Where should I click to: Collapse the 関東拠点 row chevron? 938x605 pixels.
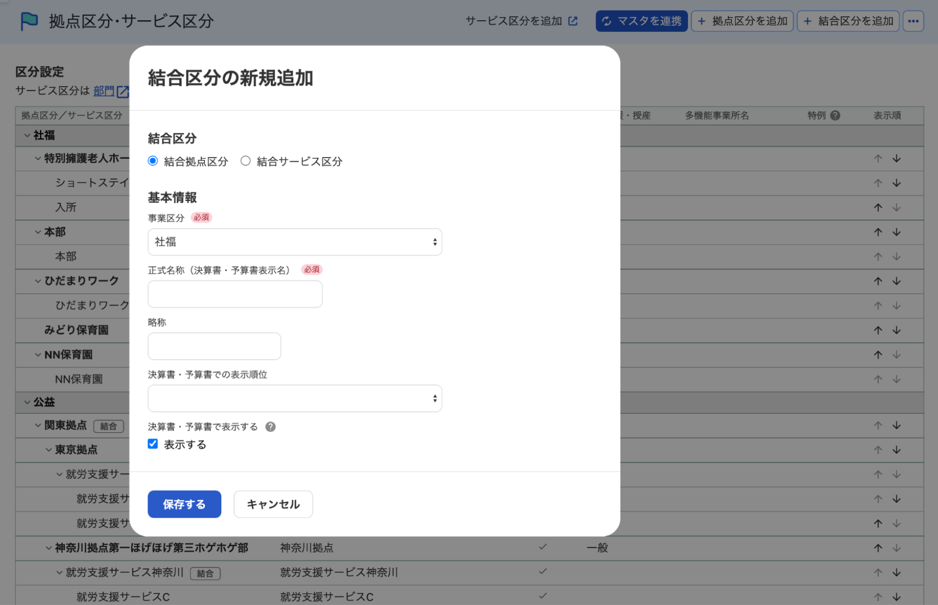coord(38,425)
